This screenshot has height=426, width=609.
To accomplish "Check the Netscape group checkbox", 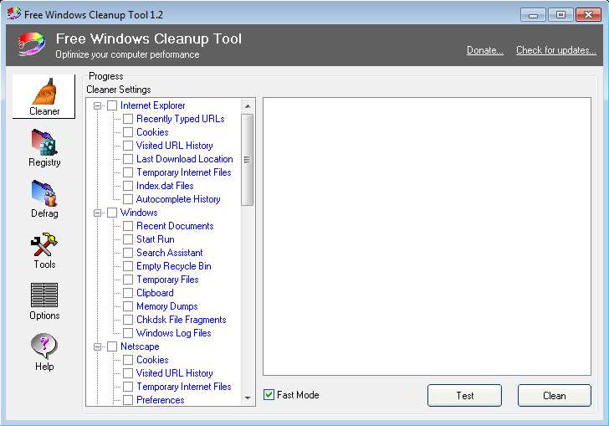I will [112, 346].
